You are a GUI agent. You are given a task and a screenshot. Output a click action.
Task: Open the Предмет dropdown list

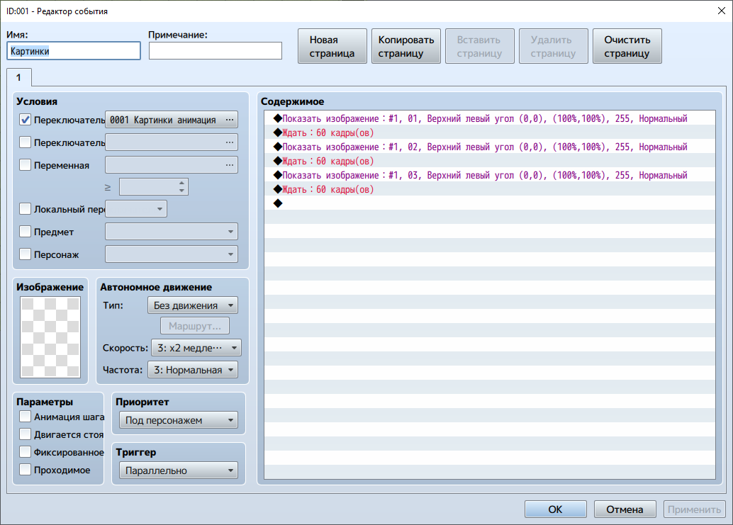tap(172, 232)
